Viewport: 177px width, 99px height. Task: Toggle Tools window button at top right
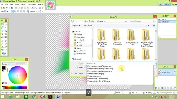click(x=160, y=4)
